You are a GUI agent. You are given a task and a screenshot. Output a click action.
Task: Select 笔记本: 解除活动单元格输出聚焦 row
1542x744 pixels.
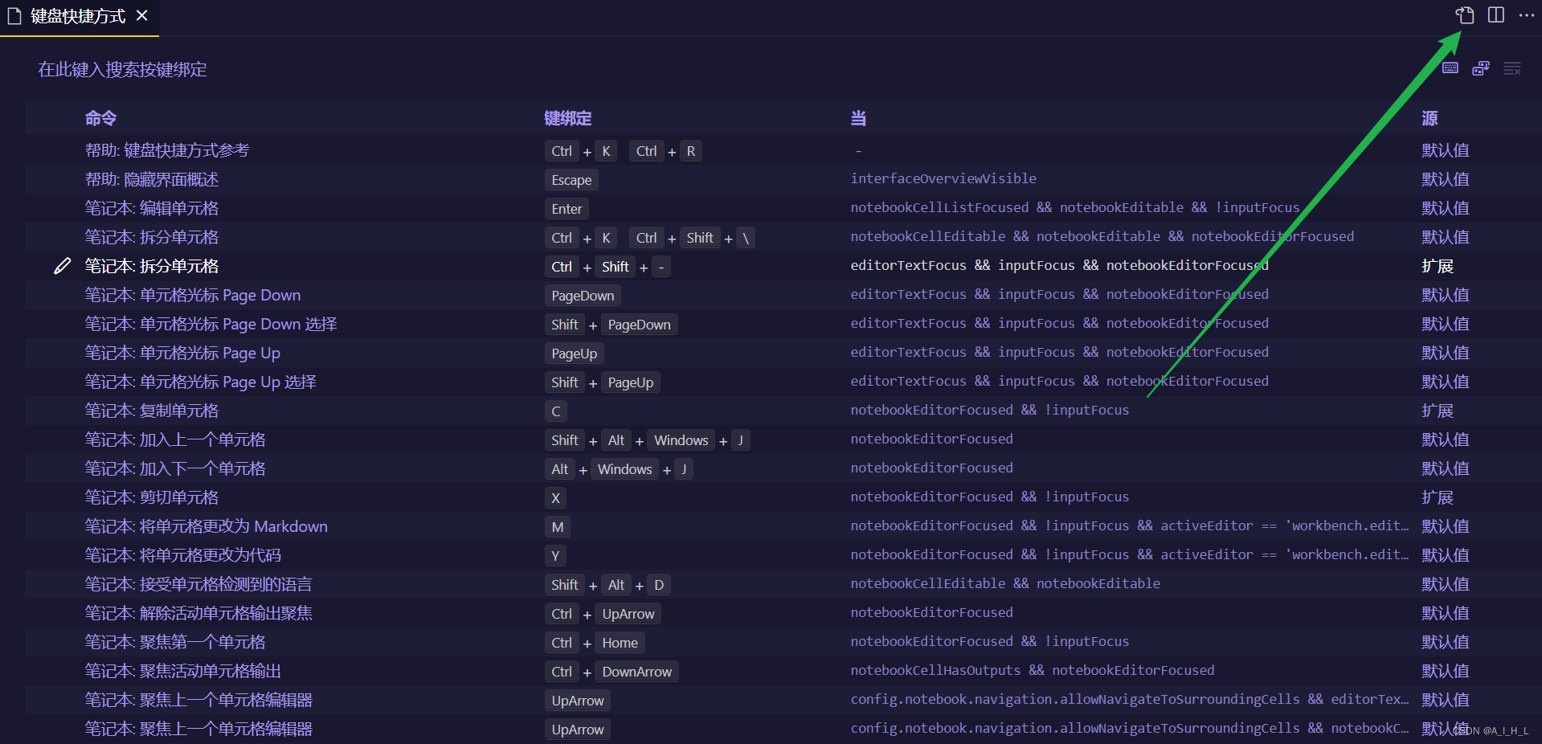[x=783, y=613]
